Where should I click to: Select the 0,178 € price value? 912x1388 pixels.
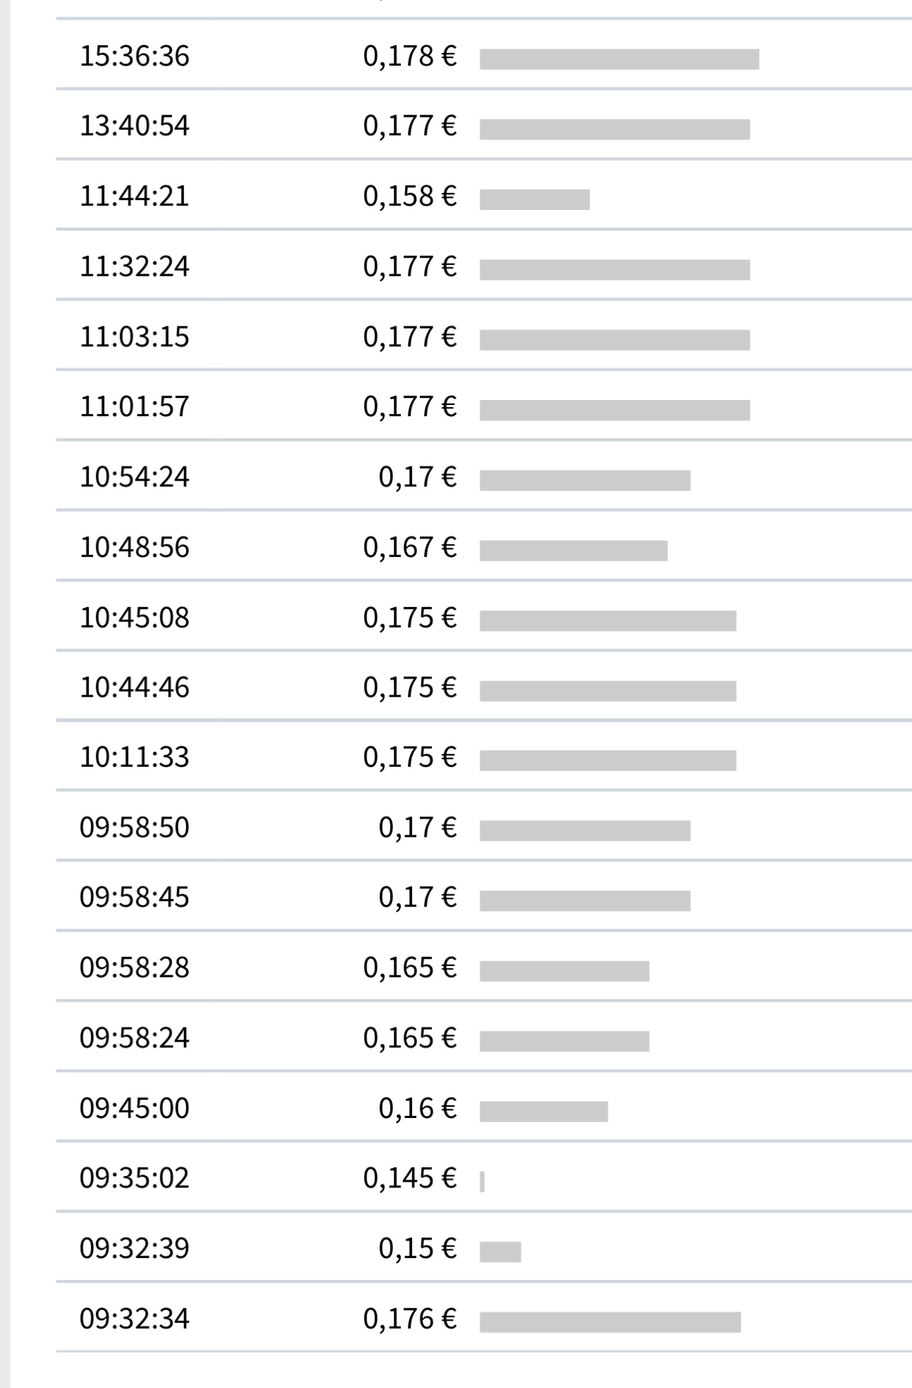[x=409, y=57]
